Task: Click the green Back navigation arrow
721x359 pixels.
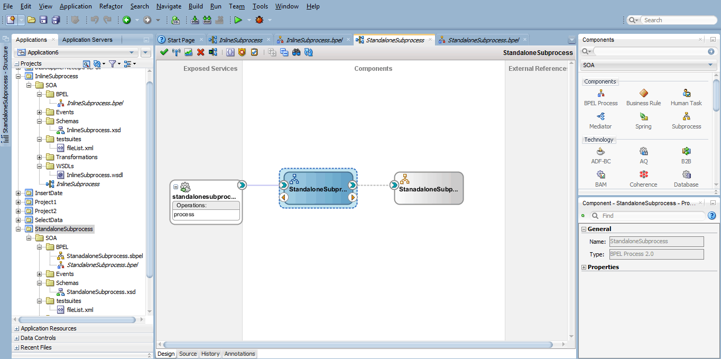Action: tap(127, 20)
